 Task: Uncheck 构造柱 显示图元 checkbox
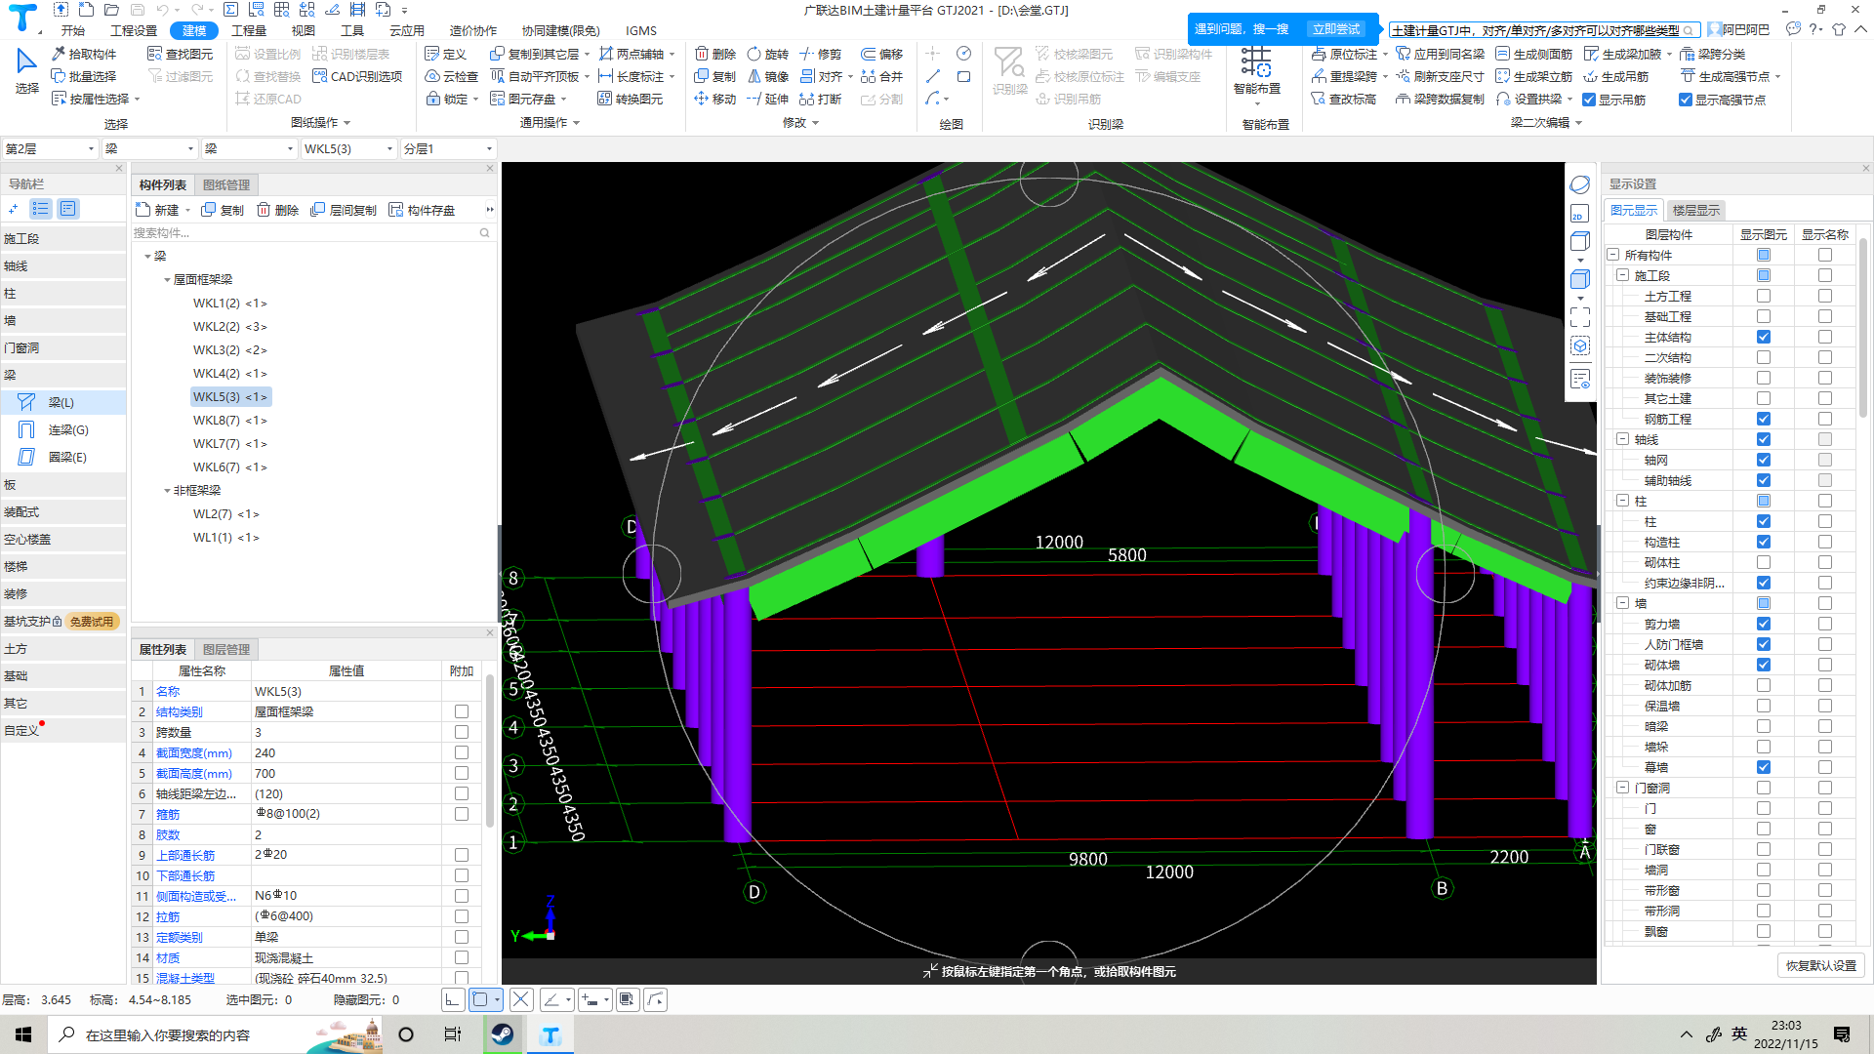1764,542
